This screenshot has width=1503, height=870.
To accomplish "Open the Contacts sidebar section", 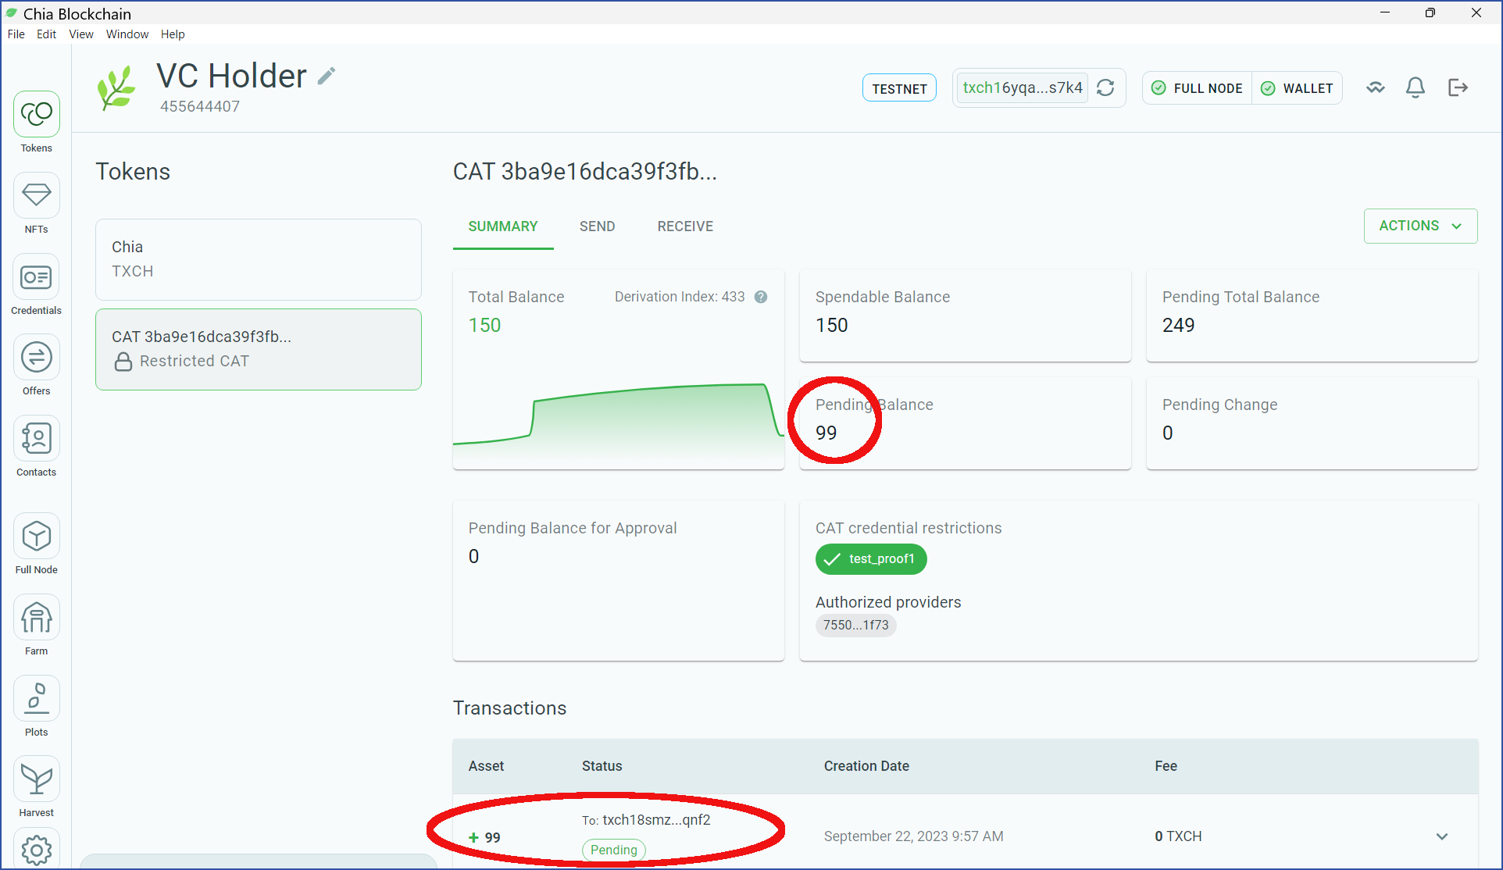I will point(37,447).
